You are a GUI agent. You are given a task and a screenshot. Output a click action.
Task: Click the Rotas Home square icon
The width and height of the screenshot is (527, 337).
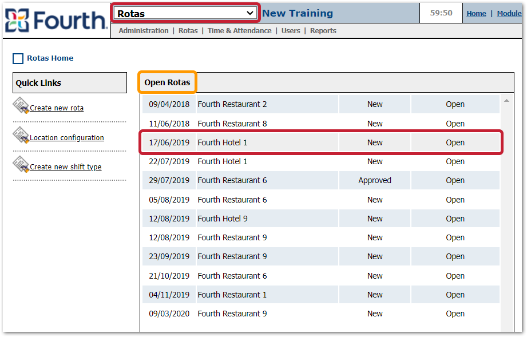pos(18,58)
